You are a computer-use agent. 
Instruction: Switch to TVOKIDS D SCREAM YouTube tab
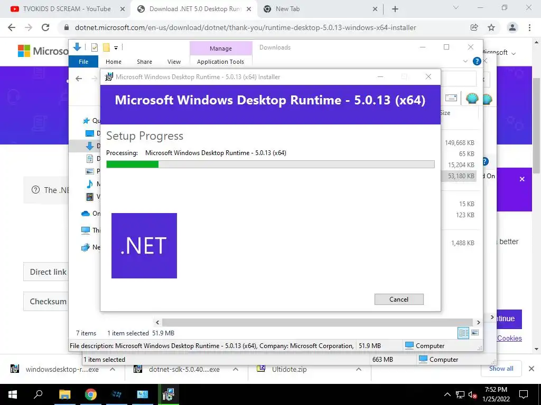[x=68, y=9]
